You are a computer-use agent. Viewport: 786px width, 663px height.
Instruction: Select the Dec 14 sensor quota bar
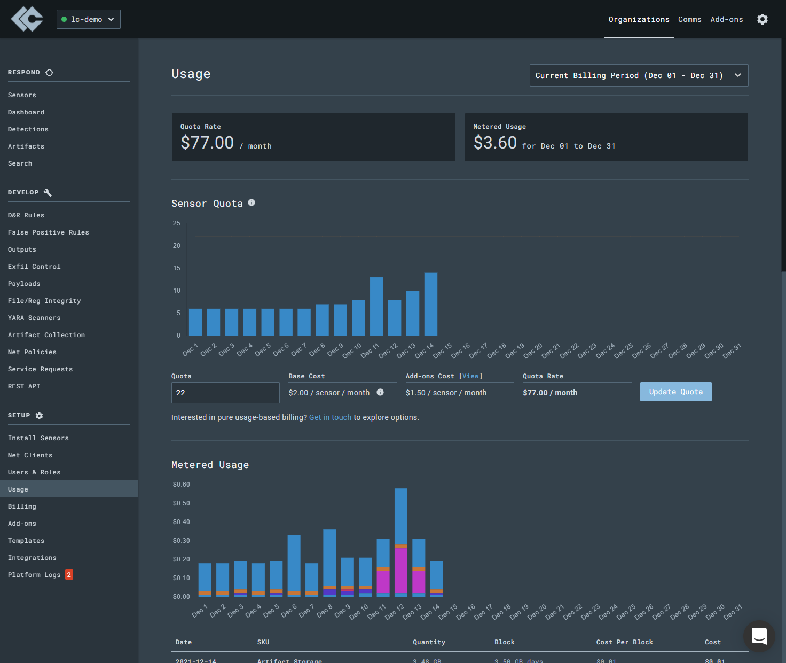[431, 304]
